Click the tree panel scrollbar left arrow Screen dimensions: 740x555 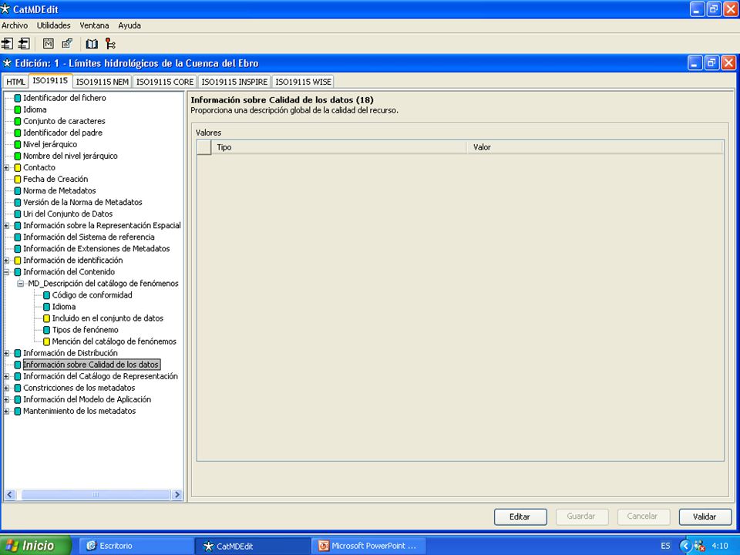9,495
